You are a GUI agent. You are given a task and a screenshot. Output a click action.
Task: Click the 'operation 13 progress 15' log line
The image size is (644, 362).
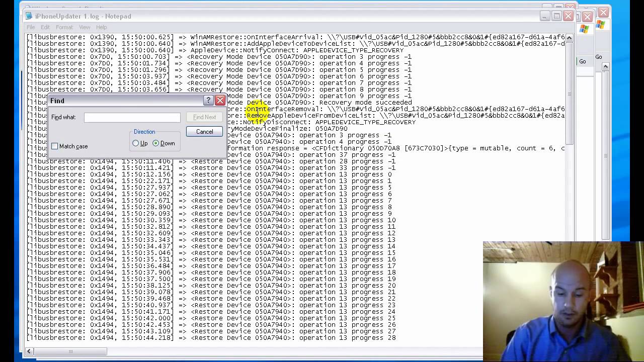click(x=211, y=253)
